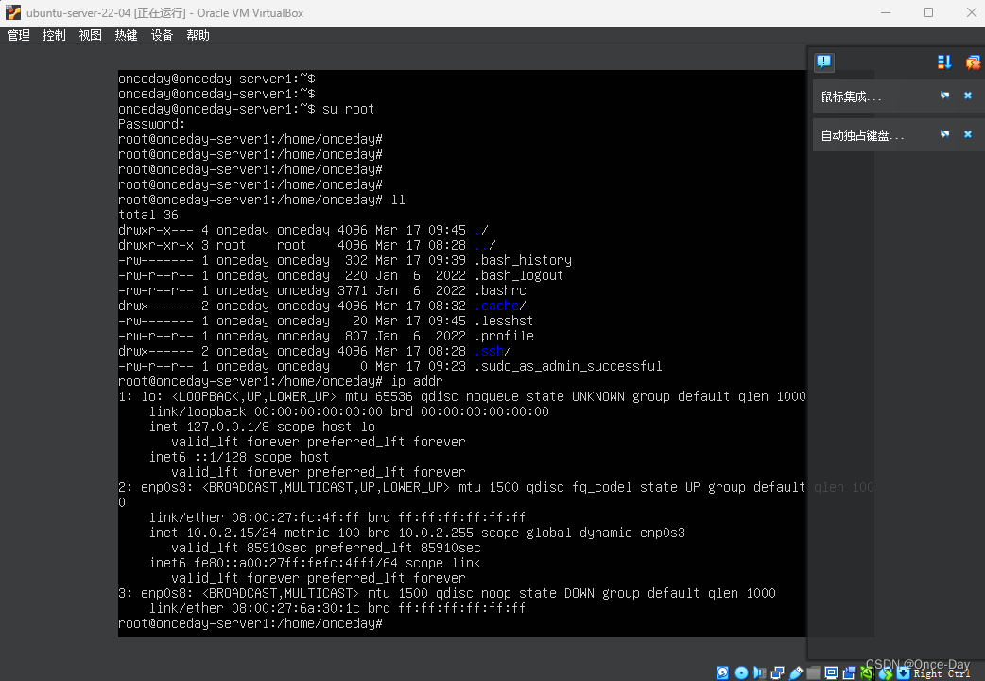The width and height of the screenshot is (985, 681).
Task: Open the 控制 menu
Action: (x=54, y=35)
